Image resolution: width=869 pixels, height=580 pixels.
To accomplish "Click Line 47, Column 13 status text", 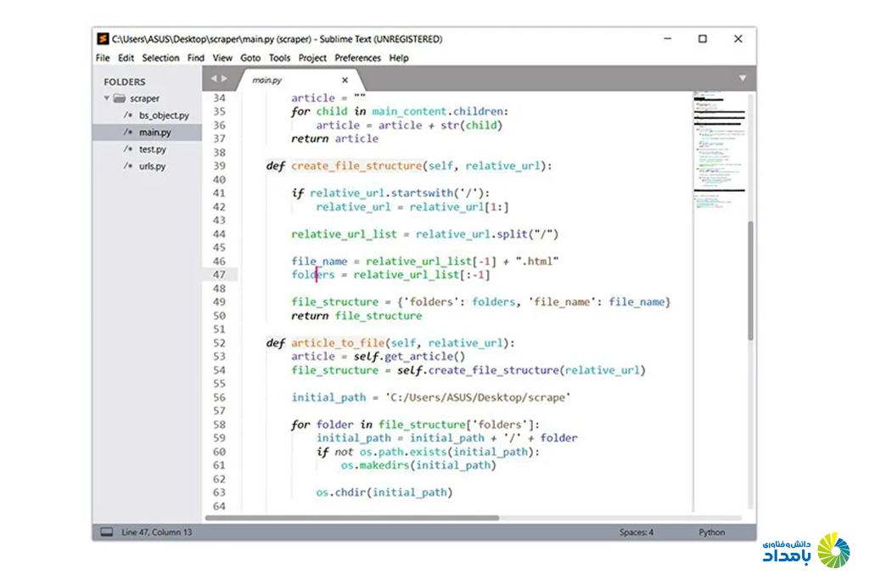I will click(x=157, y=532).
